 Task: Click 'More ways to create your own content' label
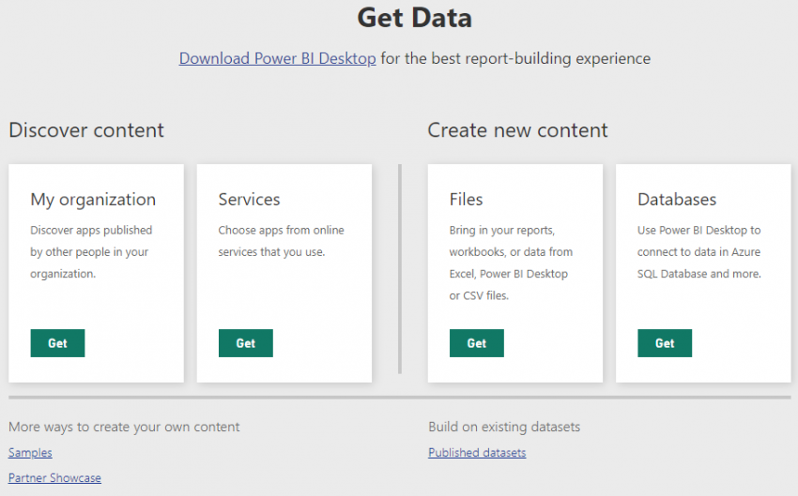(x=124, y=427)
